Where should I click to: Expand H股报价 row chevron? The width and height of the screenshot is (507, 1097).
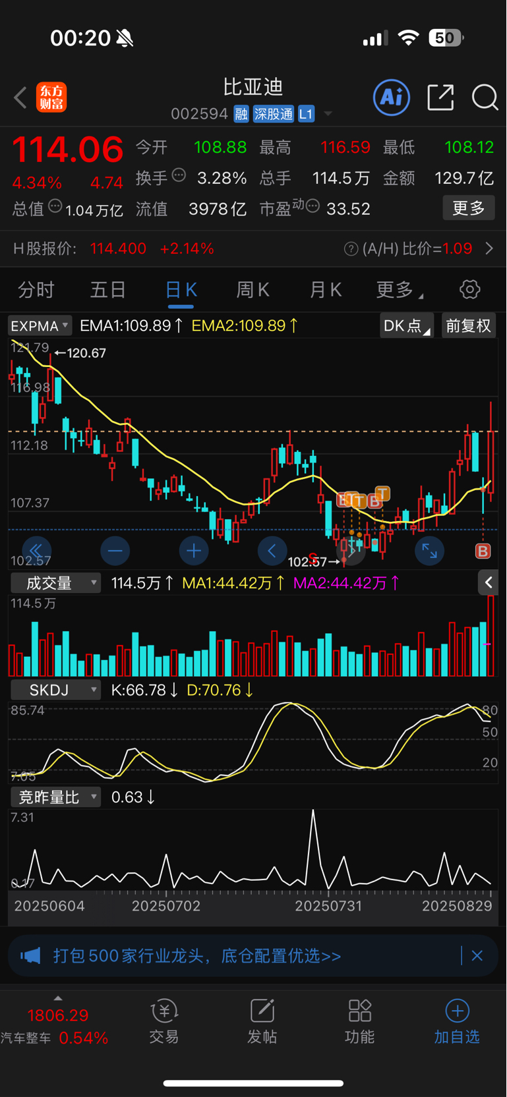tap(489, 249)
